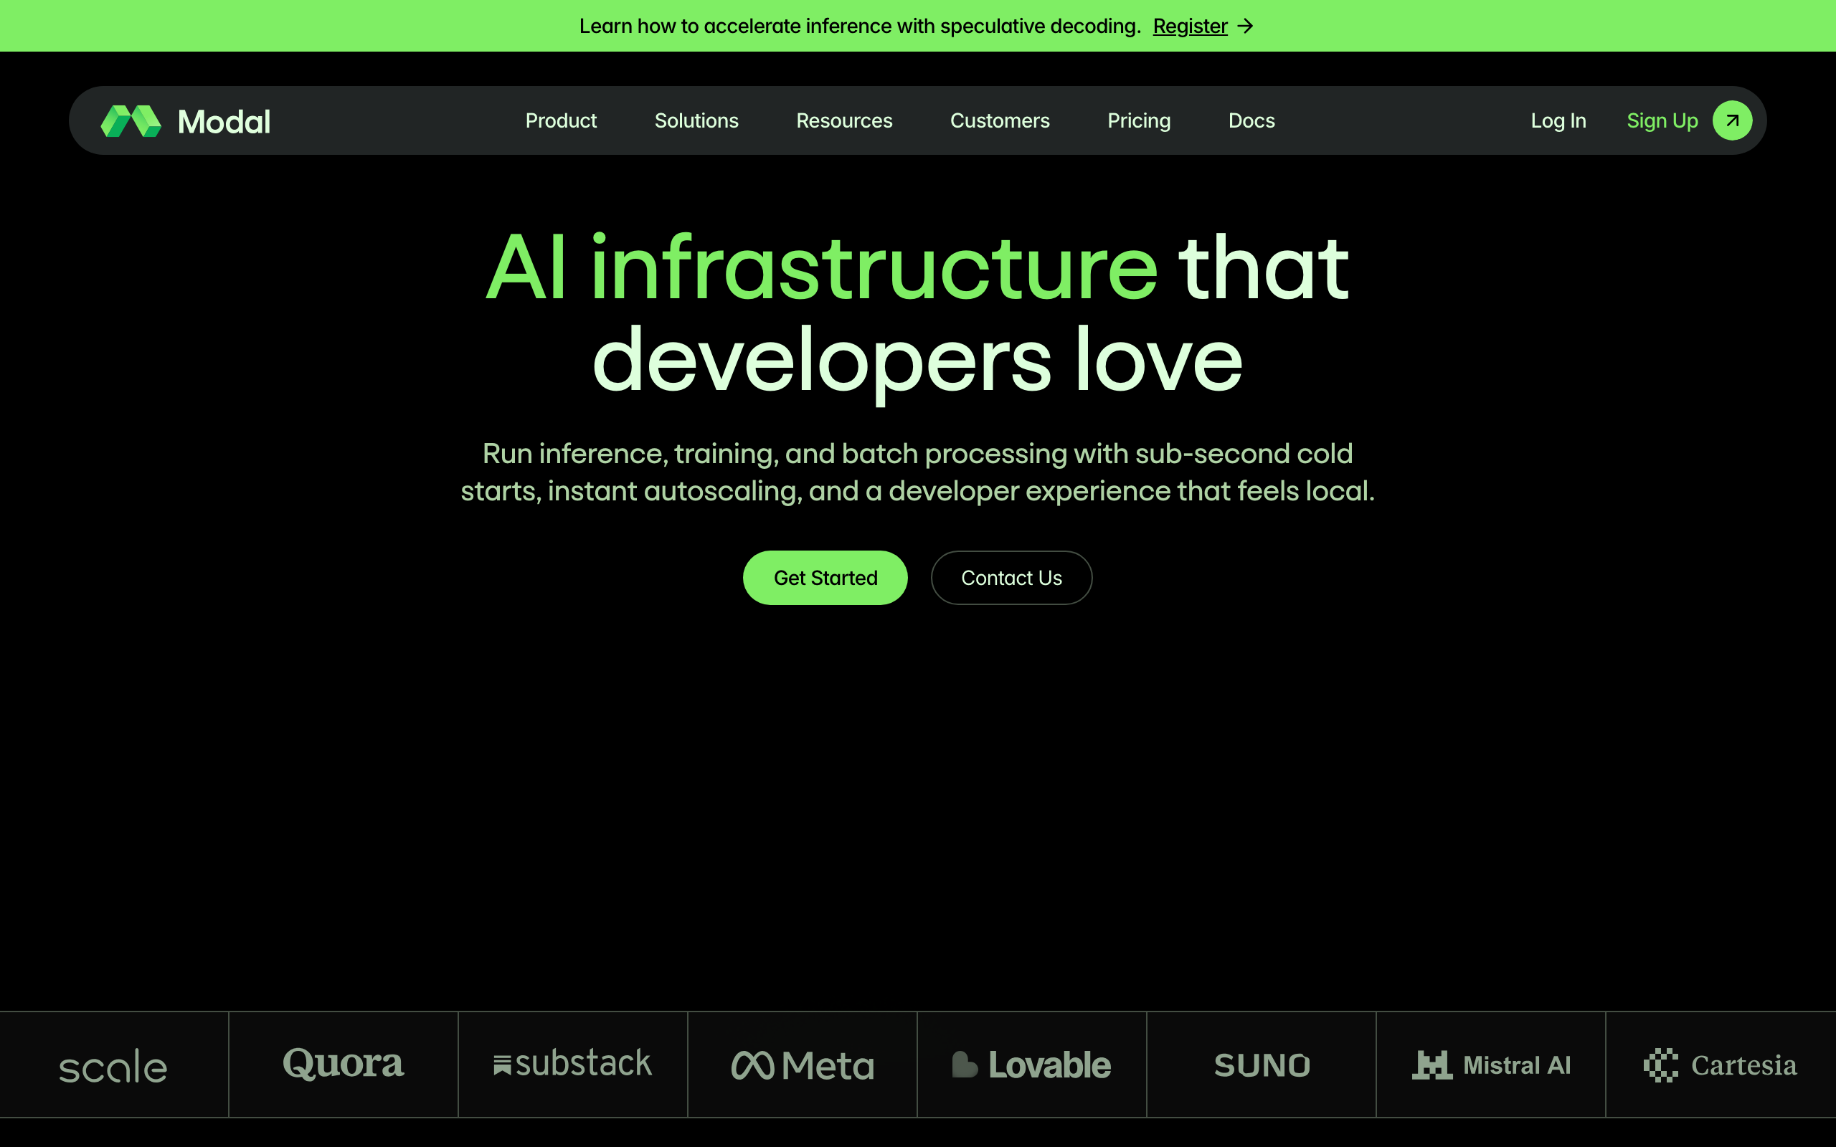The width and height of the screenshot is (1836, 1147).
Task: Click the Modal logo icon
Action: 131,121
